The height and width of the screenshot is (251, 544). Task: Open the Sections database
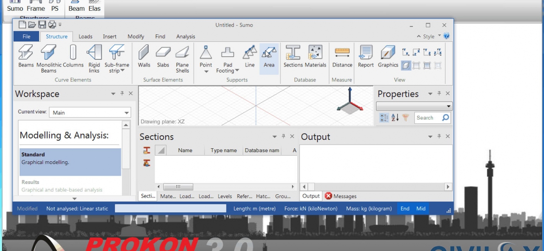click(293, 56)
